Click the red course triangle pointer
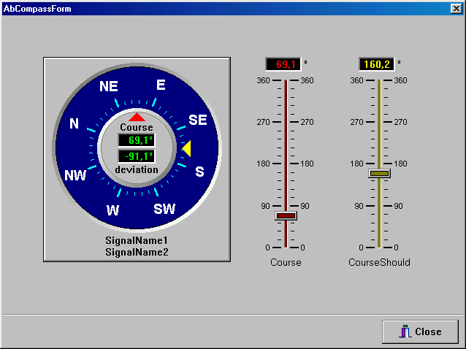The width and height of the screenshot is (466, 349). pos(137,117)
